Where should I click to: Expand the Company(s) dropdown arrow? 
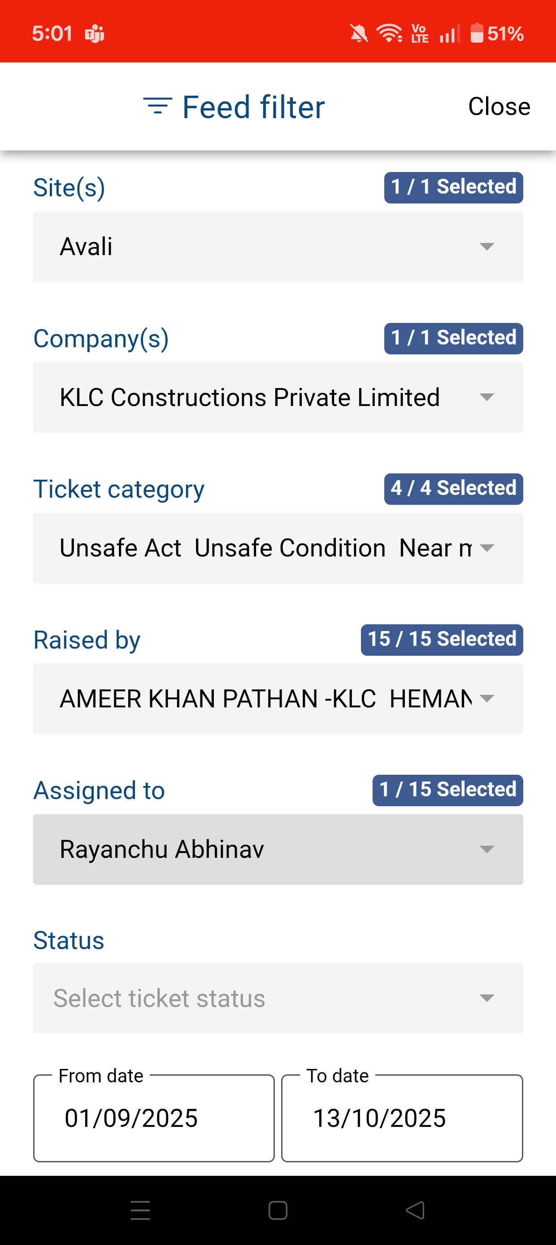coord(486,397)
